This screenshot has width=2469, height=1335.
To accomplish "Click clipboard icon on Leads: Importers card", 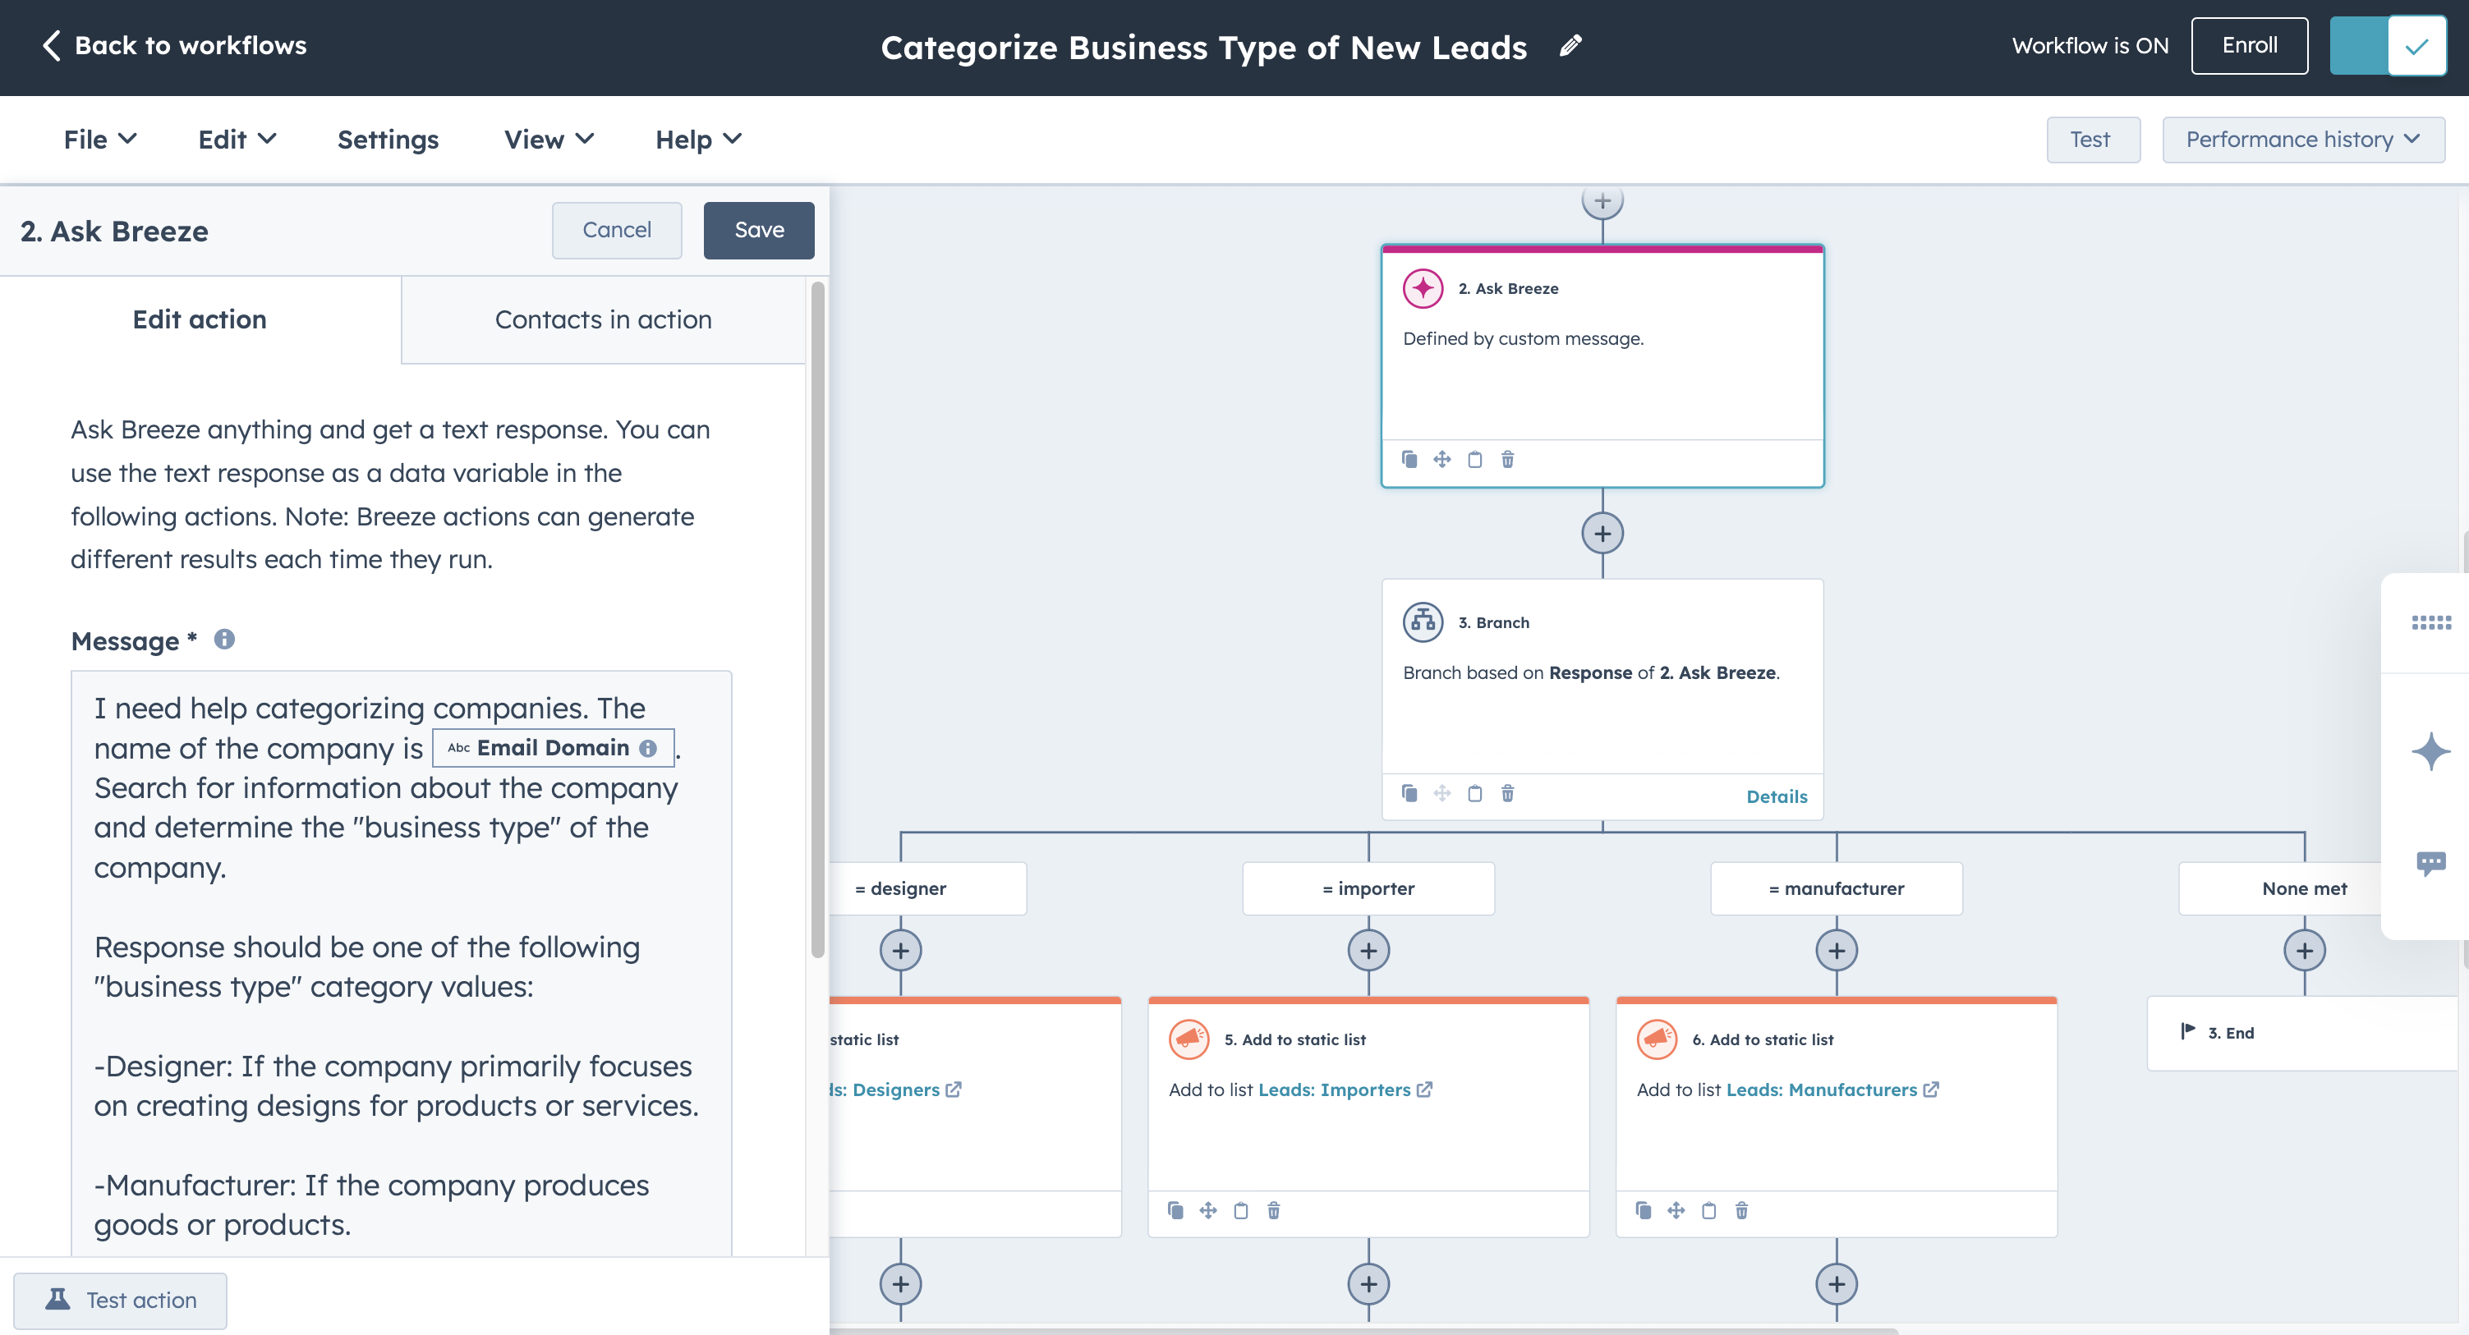I will coord(1240,1209).
